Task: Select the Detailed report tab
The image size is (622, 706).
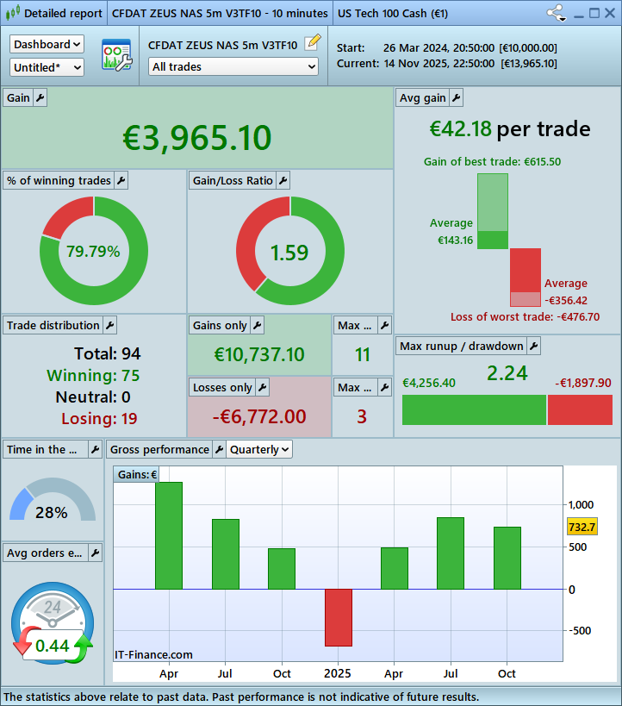Action: [54, 13]
